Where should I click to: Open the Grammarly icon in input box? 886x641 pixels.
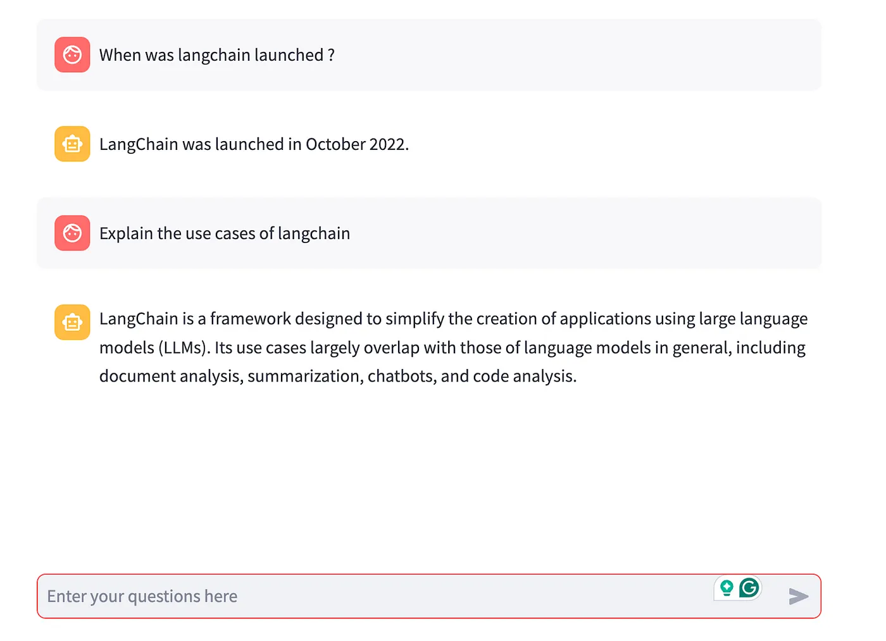749,588
